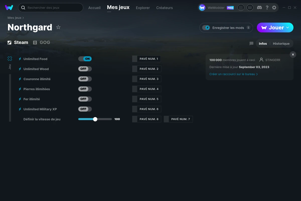Click the Jouer button
Image resolution: width=301 pixels, height=201 pixels.
tap(275, 28)
